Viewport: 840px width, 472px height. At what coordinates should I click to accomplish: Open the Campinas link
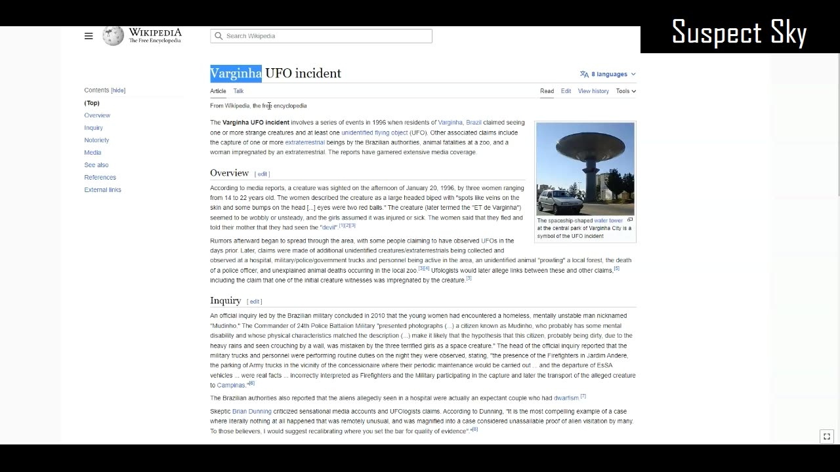pos(231,385)
